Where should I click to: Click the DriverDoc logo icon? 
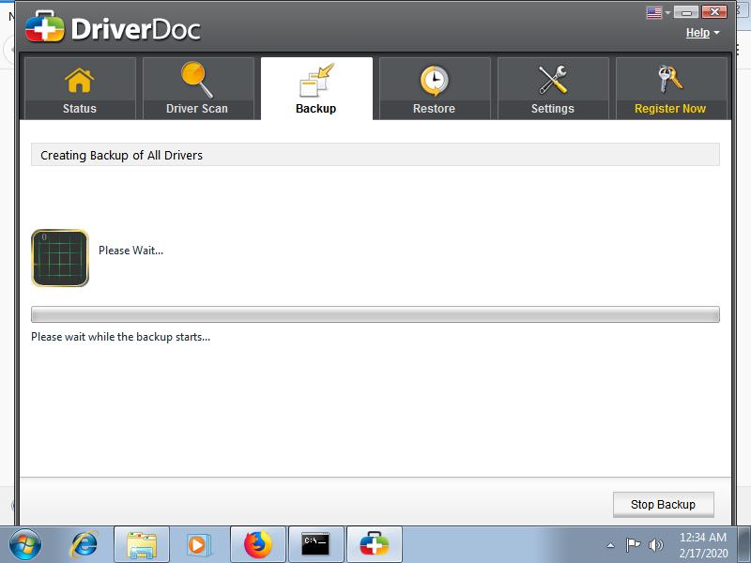44,26
